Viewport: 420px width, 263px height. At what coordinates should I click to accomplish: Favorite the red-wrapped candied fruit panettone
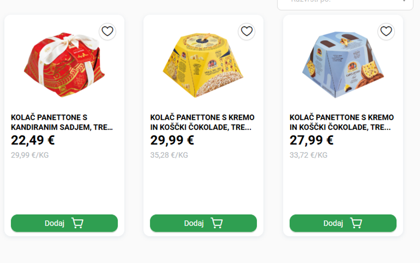(107, 31)
